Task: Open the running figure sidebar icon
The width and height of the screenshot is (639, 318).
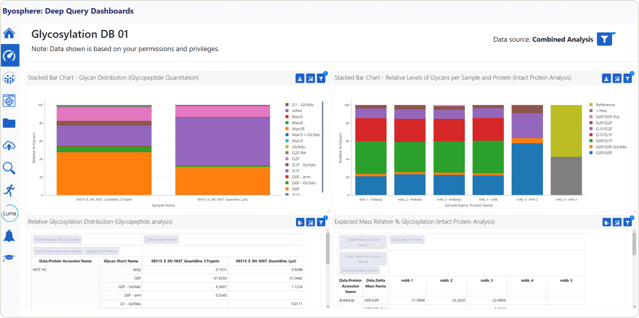Action: 9,191
